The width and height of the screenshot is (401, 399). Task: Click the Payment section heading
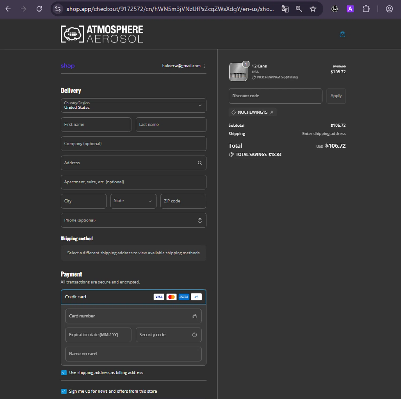[71, 274]
